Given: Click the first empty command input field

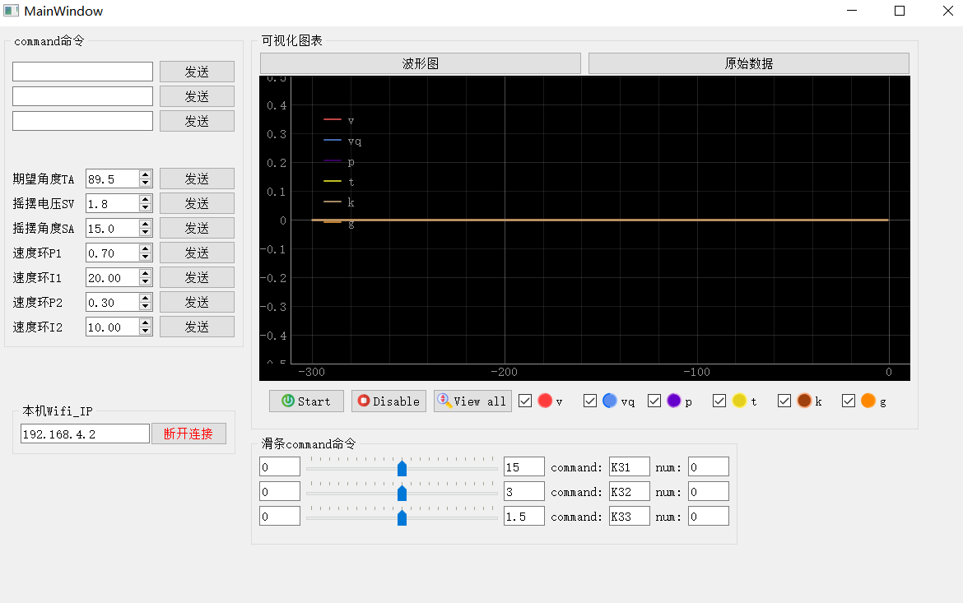Looking at the screenshot, I should tap(83, 72).
